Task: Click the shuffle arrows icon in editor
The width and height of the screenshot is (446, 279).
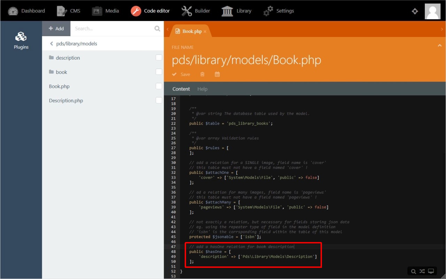Action: click(x=422, y=271)
